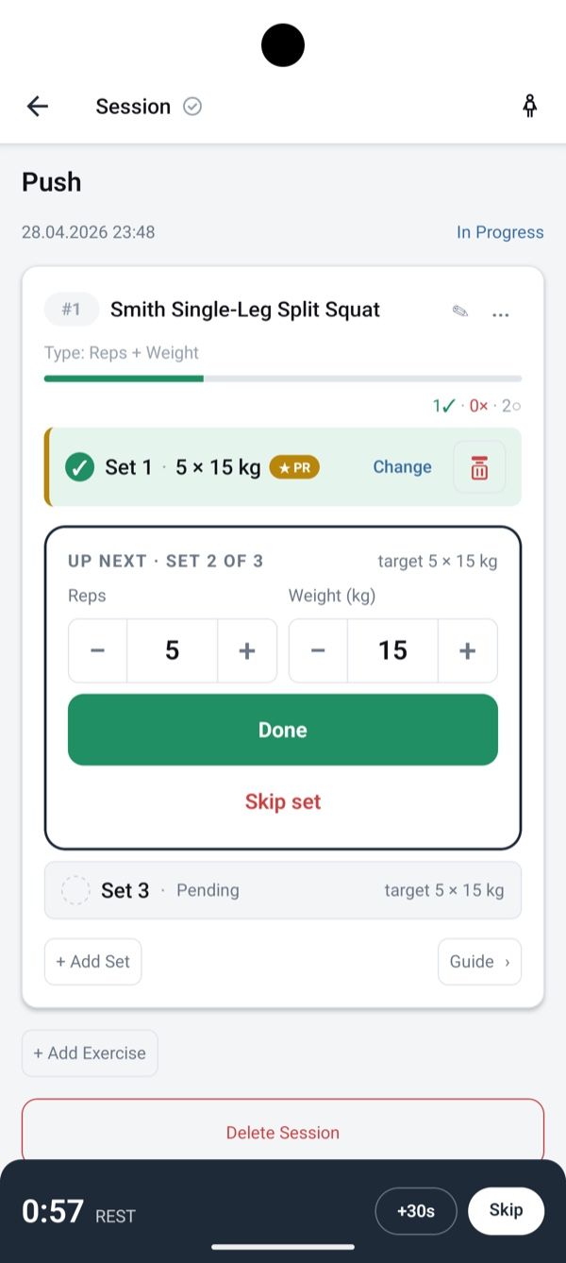Screen dimensions: 566x1263
Task: Tap the exercise progress bar
Action: pos(283,379)
